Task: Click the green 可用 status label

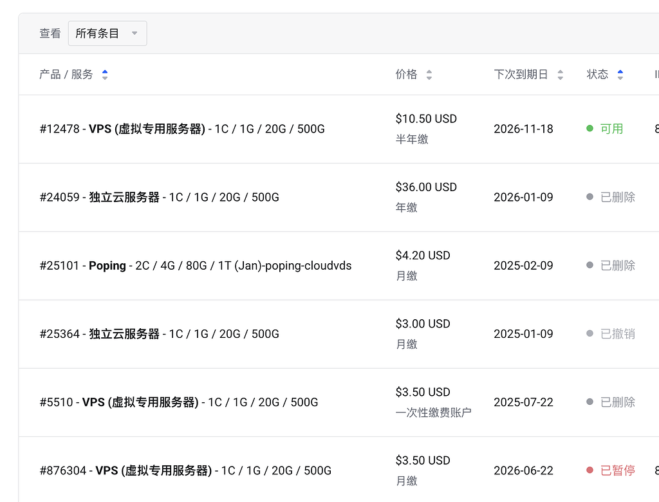Action: 611,129
